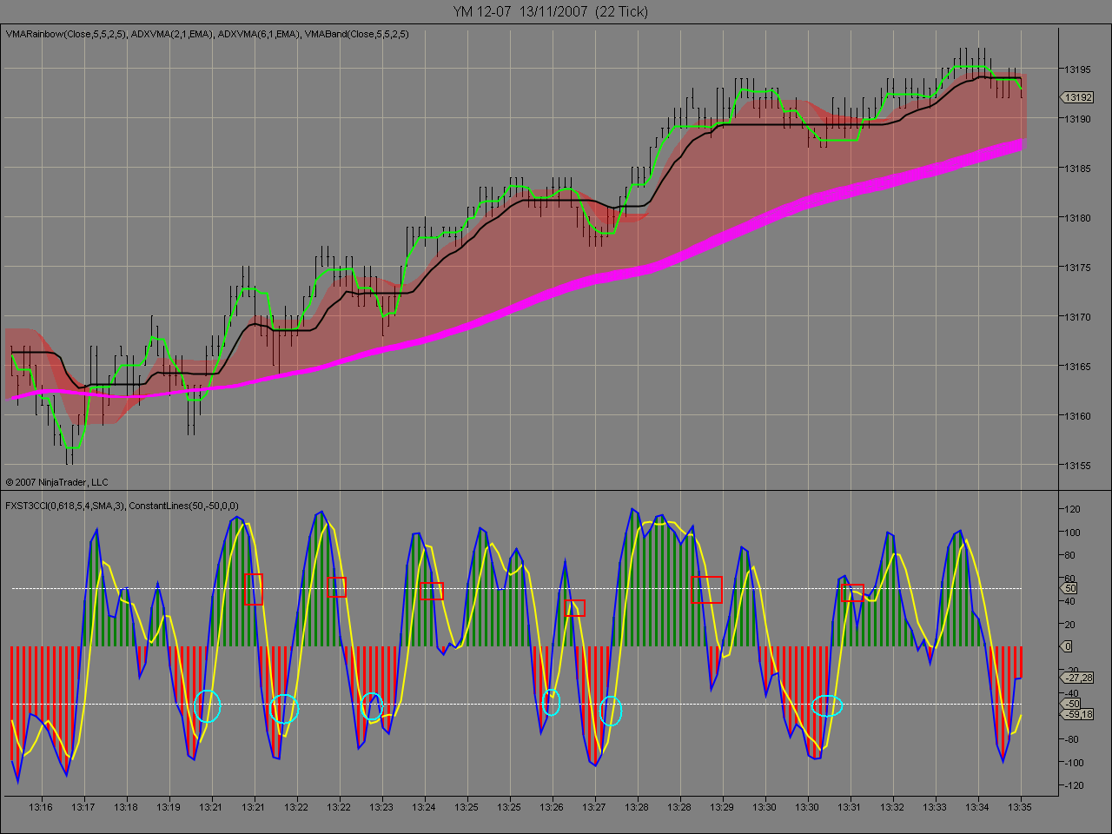Click the 13160 price axis label

[1077, 415]
